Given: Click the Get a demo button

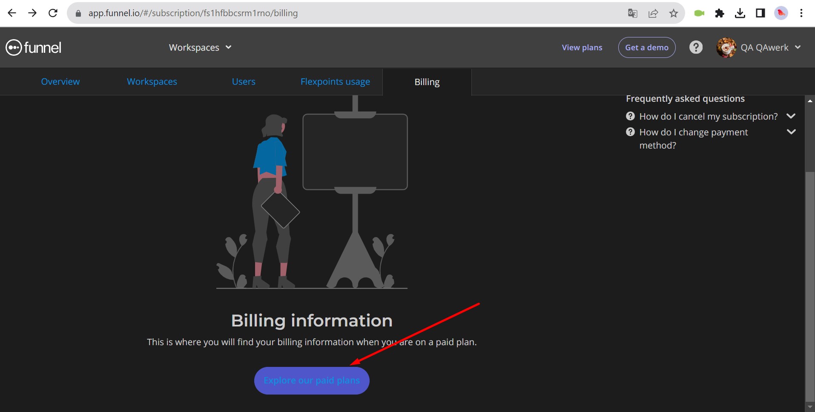Looking at the screenshot, I should 647,47.
